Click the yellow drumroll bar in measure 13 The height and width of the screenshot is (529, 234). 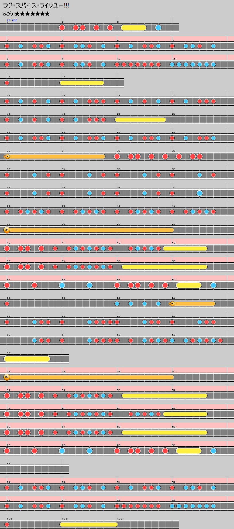point(82,83)
